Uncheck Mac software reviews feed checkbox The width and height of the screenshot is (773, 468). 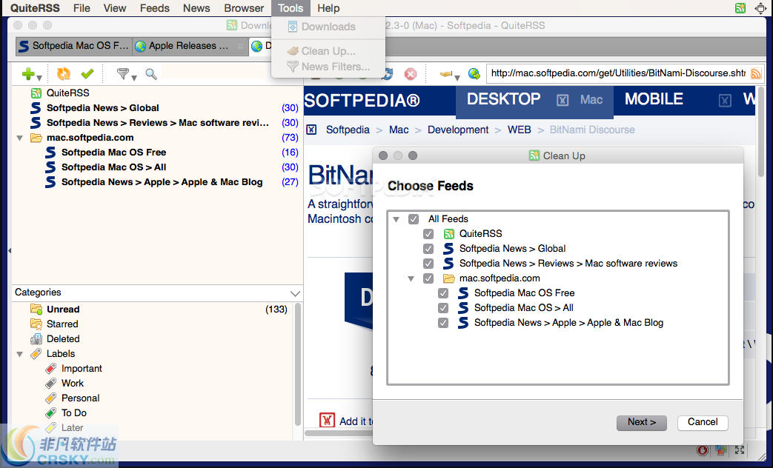(428, 264)
